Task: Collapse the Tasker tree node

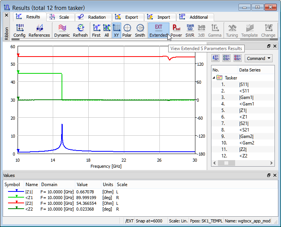Action: pyautogui.click(x=214, y=78)
